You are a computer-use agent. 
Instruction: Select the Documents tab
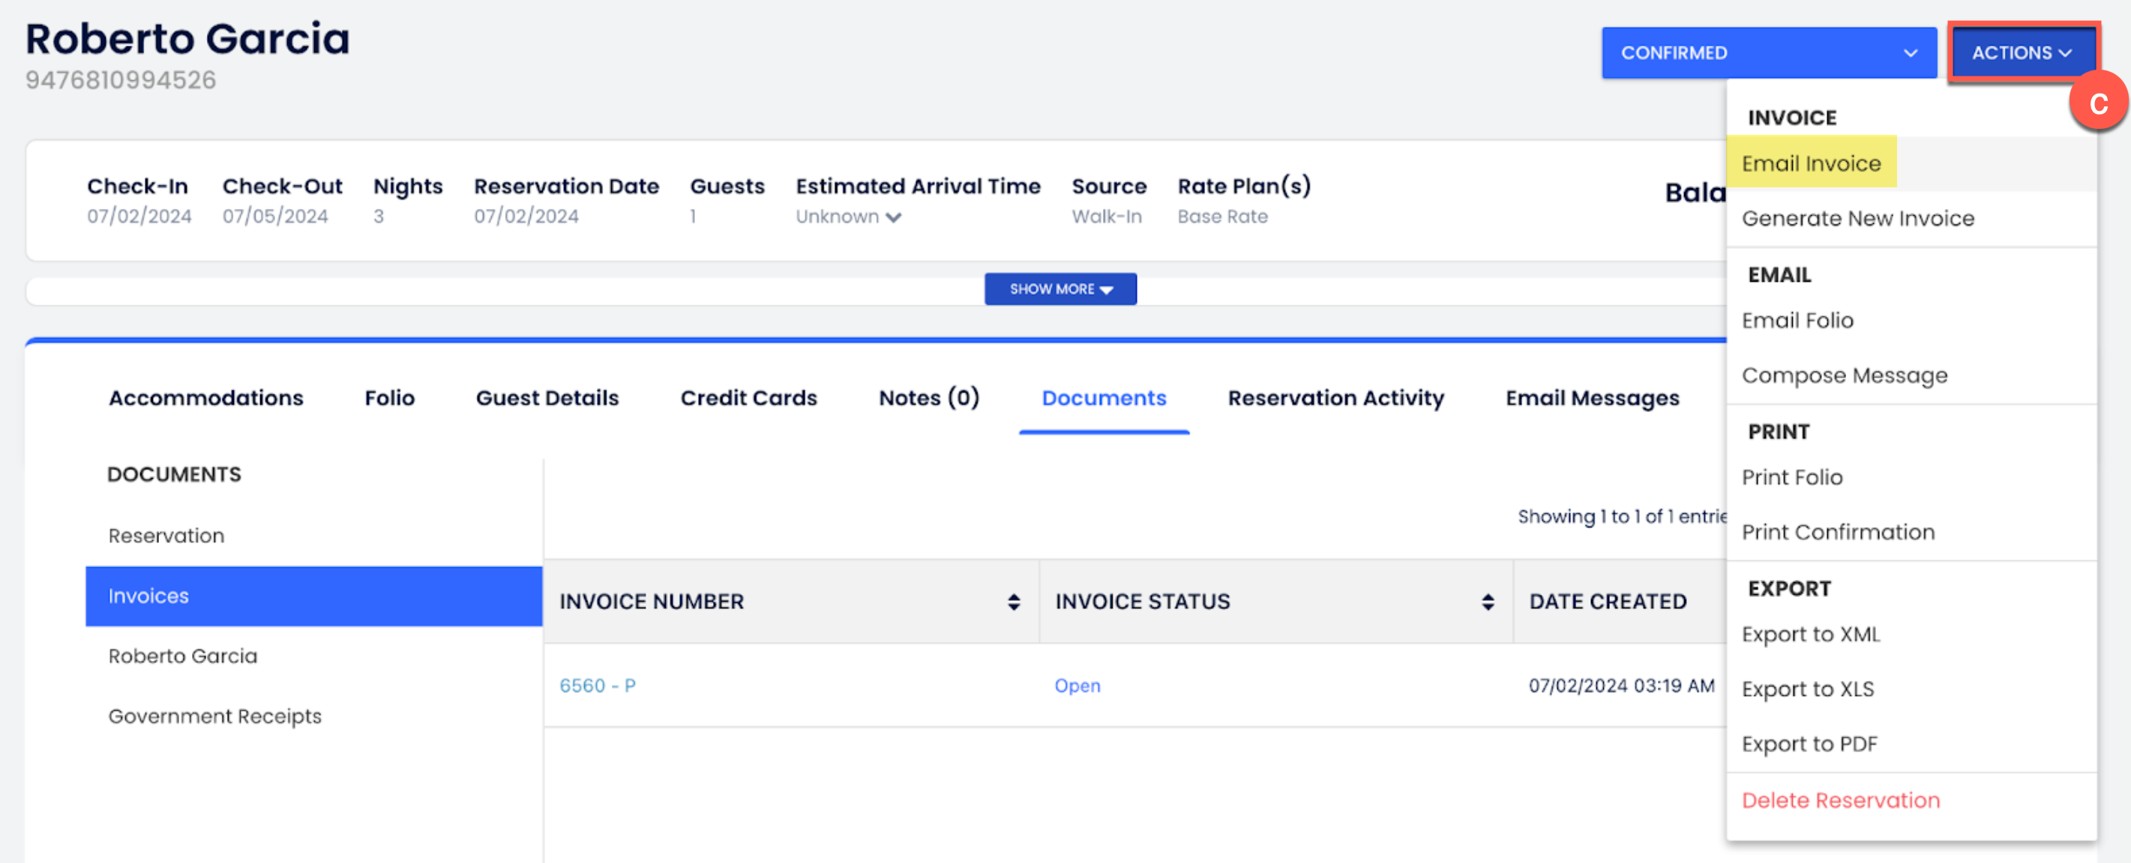click(1104, 399)
